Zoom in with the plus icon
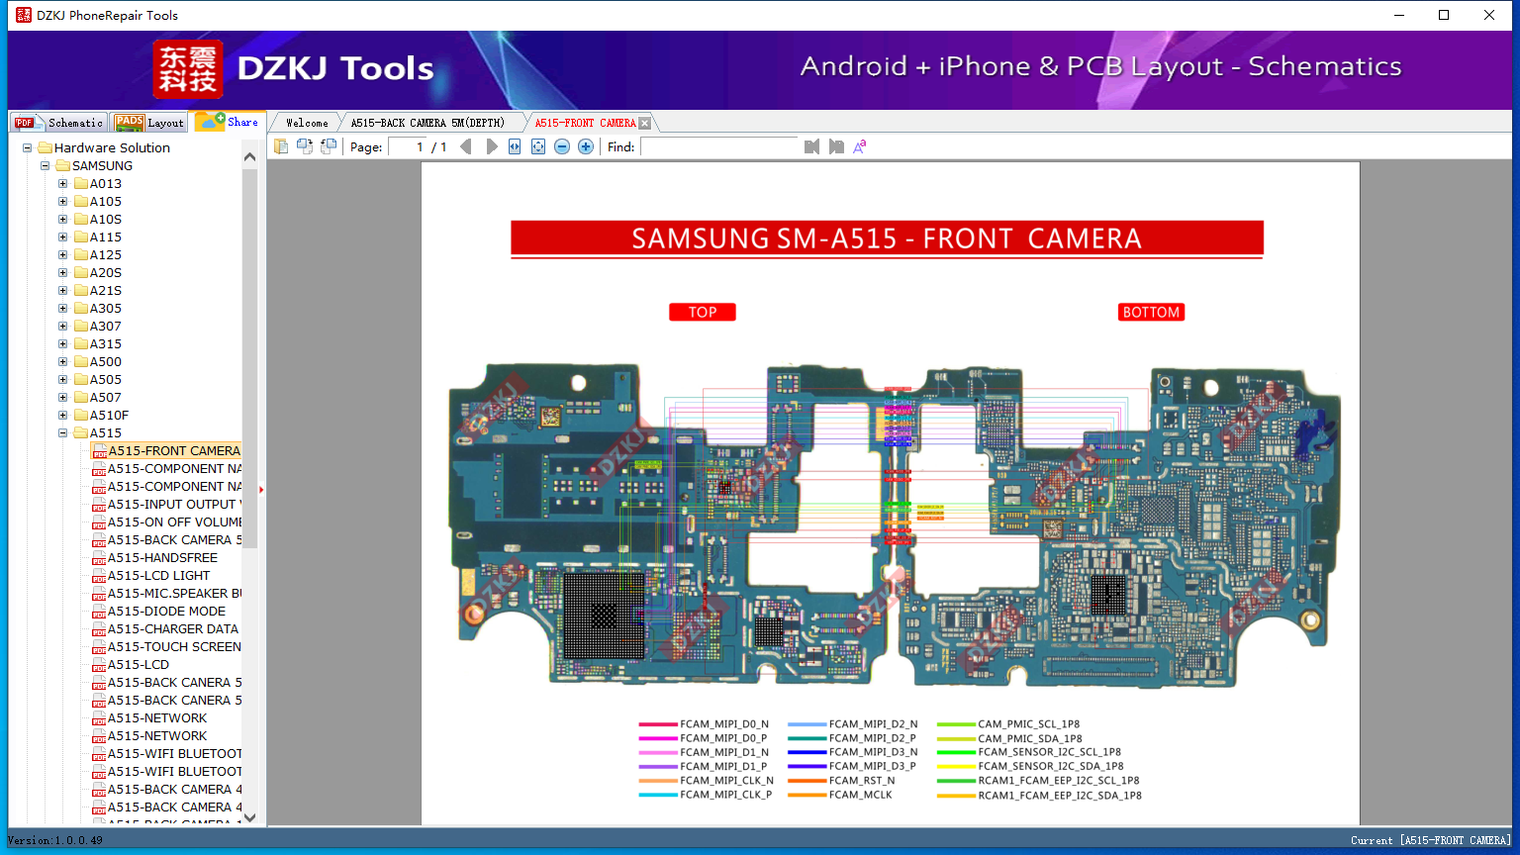This screenshot has width=1520, height=855. pos(586,146)
